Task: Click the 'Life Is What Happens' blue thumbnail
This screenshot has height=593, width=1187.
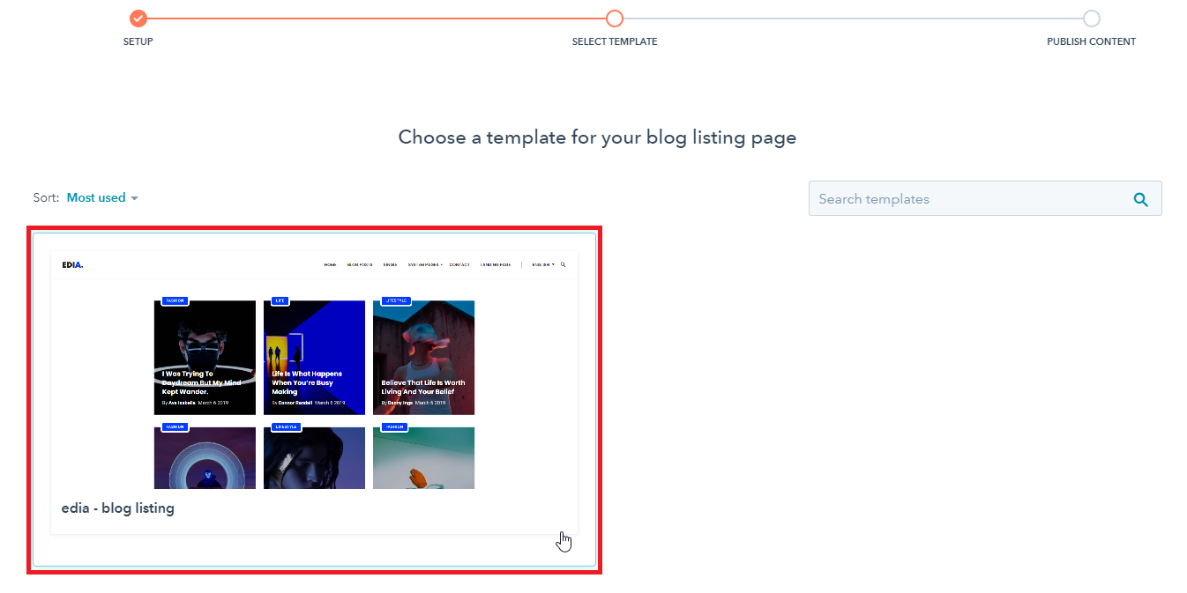Action: pos(314,357)
